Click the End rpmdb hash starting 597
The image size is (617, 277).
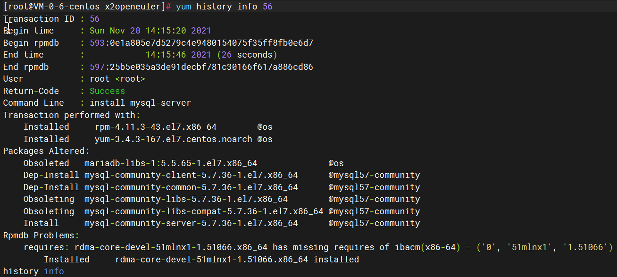click(x=201, y=67)
